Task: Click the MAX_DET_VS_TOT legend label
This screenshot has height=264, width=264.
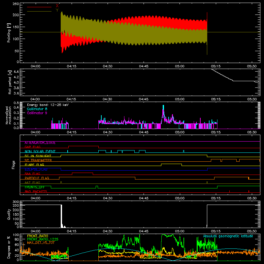Action: pos(41,243)
